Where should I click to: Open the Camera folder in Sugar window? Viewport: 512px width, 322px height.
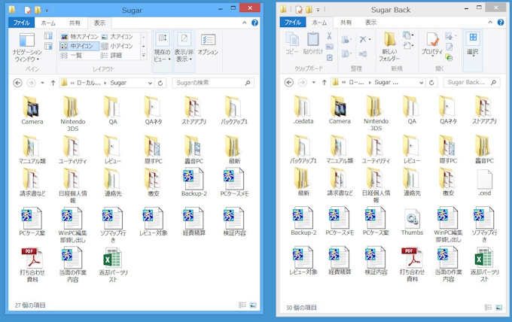pyautogui.click(x=32, y=111)
